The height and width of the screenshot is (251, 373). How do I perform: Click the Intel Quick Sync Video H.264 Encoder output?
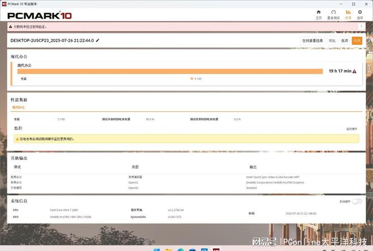click(x=273, y=177)
